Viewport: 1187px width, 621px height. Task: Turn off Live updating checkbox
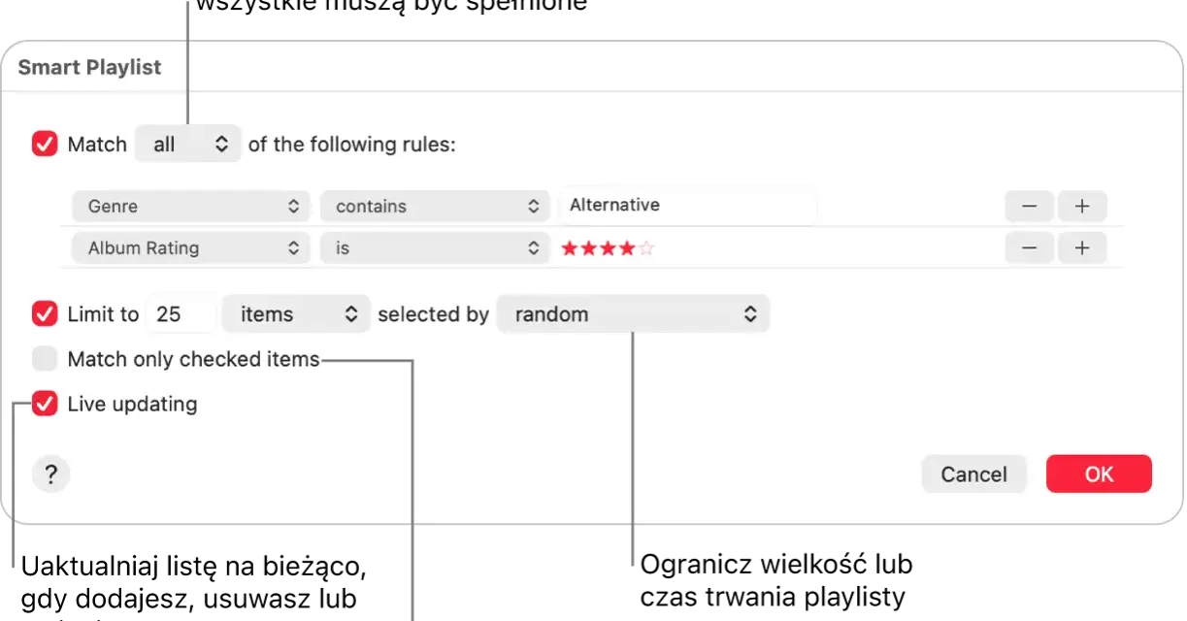pyautogui.click(x=46, y=404)
